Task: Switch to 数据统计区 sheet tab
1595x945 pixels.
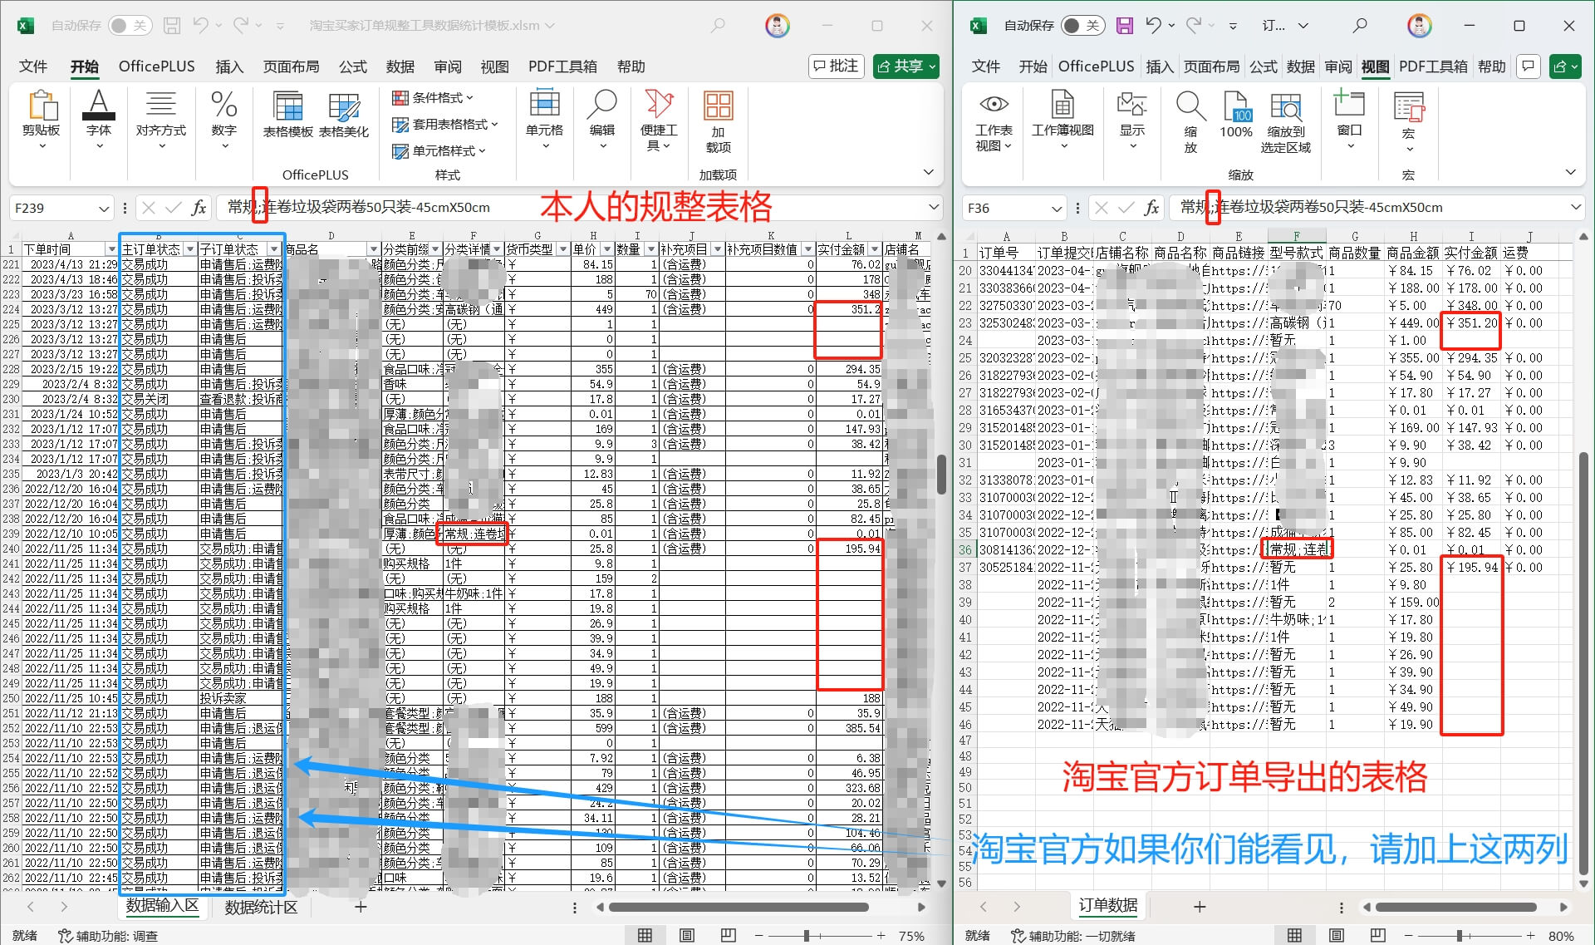Action: [x=261, y=907]
